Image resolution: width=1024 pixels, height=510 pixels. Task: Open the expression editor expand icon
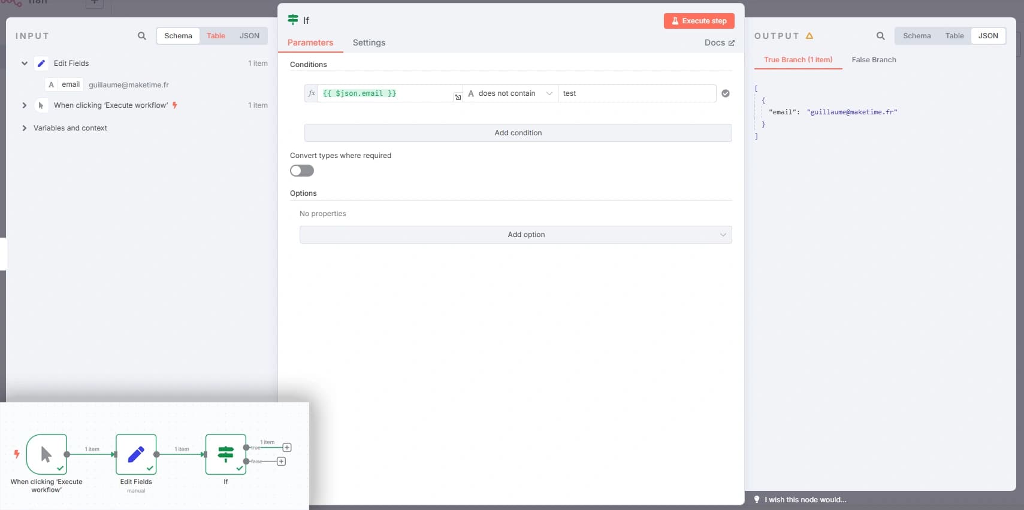point(458,97)
